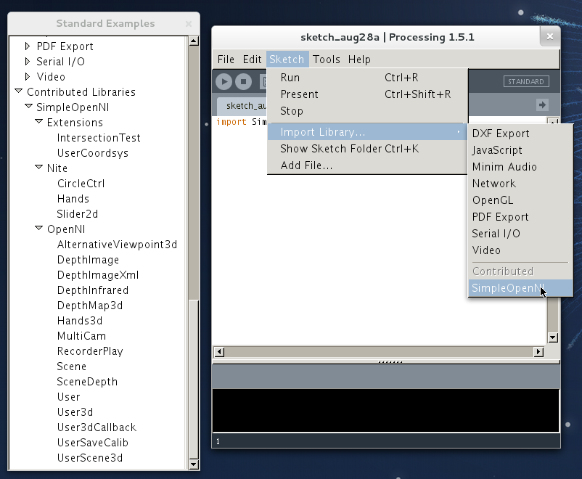The image size is (582, 479).
Task: Open the Tools menu
Action: tap(327, 60)
